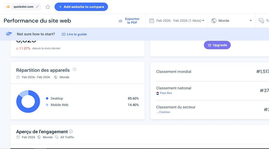Click the All Traffic devices icon

[56, 137]
